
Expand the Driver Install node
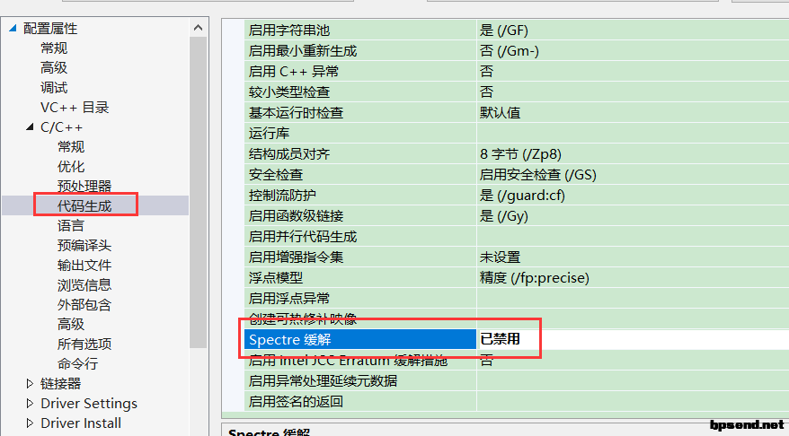click(30, 423)
